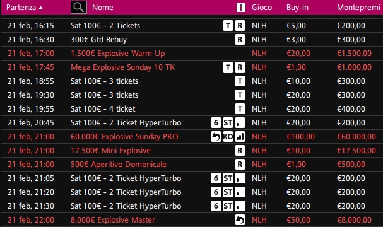Viewport: 383px width, 227px height.
Task: Click R icon on 17.500€ Mini Explosive
Action: 240,151
